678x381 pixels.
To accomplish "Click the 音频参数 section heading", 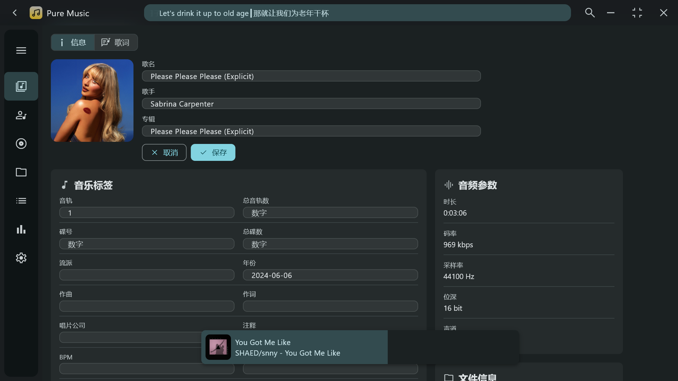I will [x=477, y=185].
